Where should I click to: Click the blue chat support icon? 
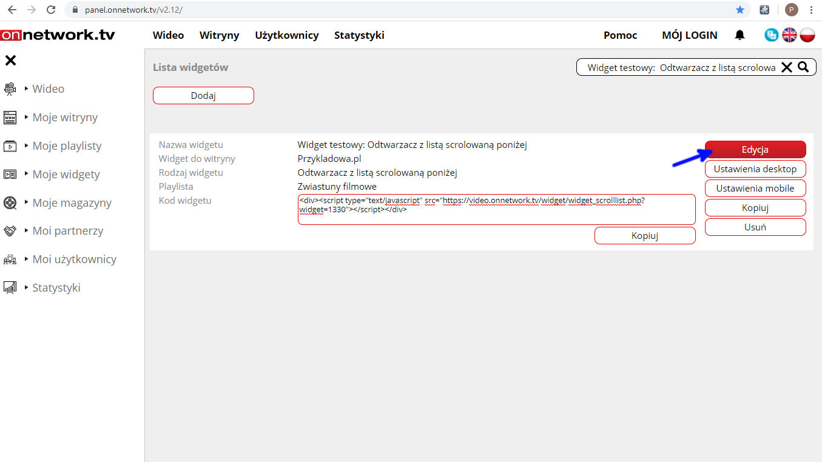point(772,35)
